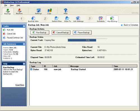The width and height of the screenshot is (140, 111).
Task: Click log timestamp 2005-07-11 10:01:21
Action: pyautogui.click(x=123, y=69)
